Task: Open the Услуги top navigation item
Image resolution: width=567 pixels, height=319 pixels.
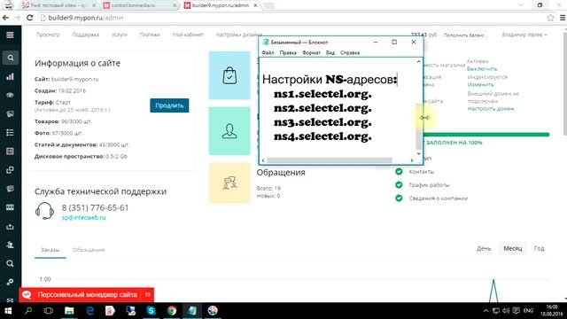Action: pyautogui.click(x=120, y=35)
